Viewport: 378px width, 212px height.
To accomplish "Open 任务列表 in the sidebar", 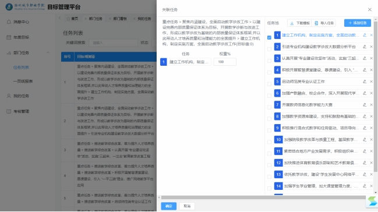I will [x=21, y=68].
